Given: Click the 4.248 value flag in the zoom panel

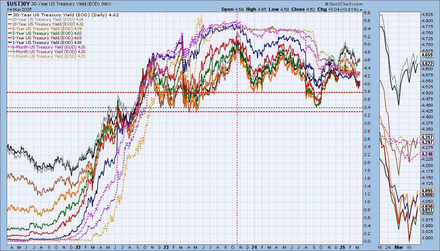Looking at the screenshot, I should click(427, 154).
